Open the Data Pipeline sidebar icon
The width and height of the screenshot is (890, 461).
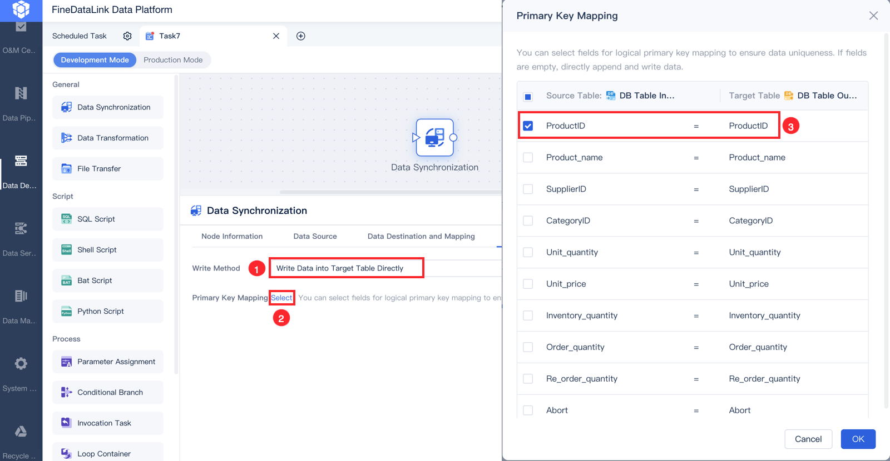(21, 93)
